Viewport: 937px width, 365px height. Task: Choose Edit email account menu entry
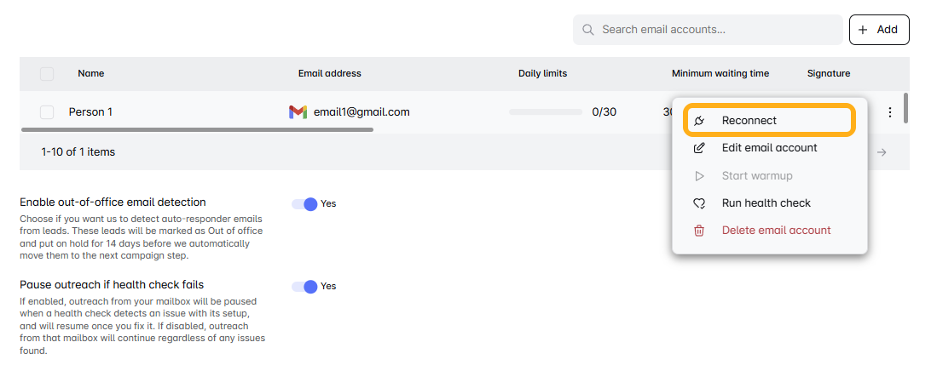(770, 148)
